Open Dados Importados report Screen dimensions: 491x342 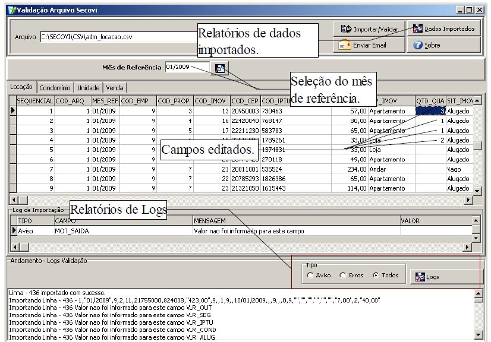point(443,28)
